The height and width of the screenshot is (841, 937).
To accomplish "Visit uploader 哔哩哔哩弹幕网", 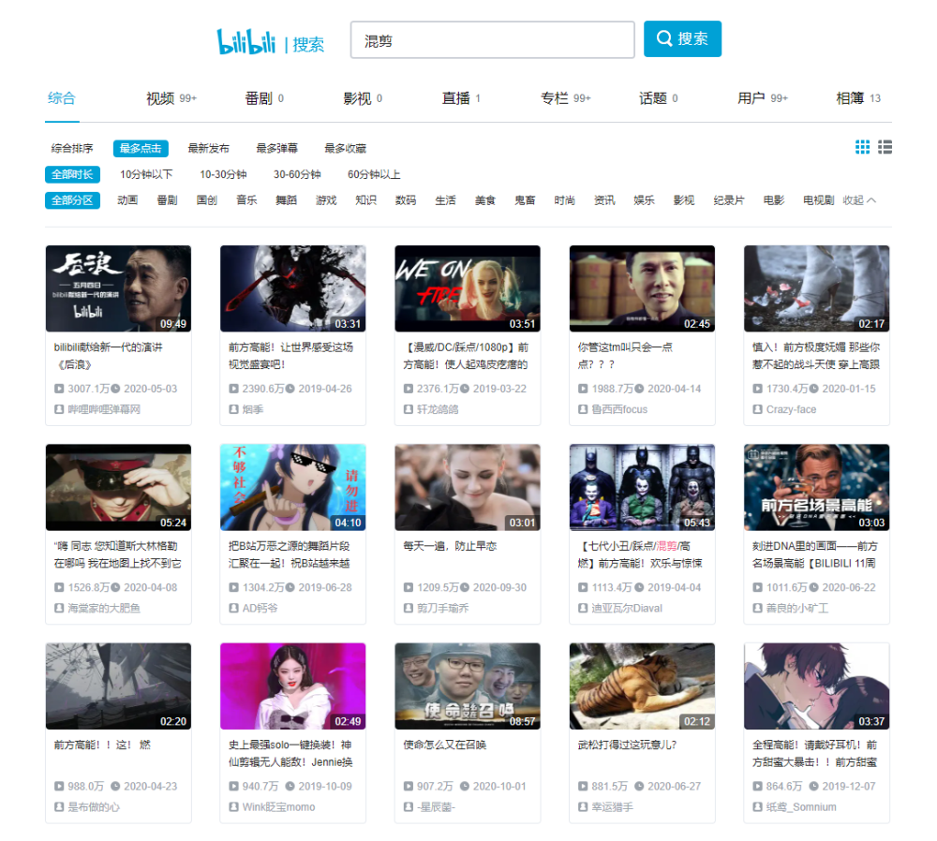I will [x=104, y=409].
